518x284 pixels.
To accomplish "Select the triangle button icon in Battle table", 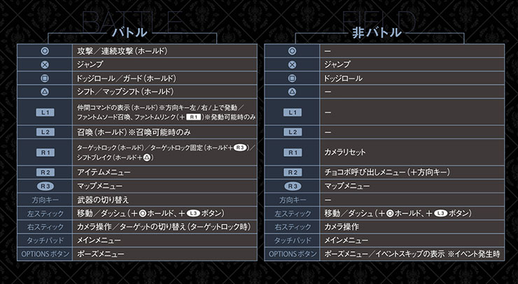I will [45, 92].
